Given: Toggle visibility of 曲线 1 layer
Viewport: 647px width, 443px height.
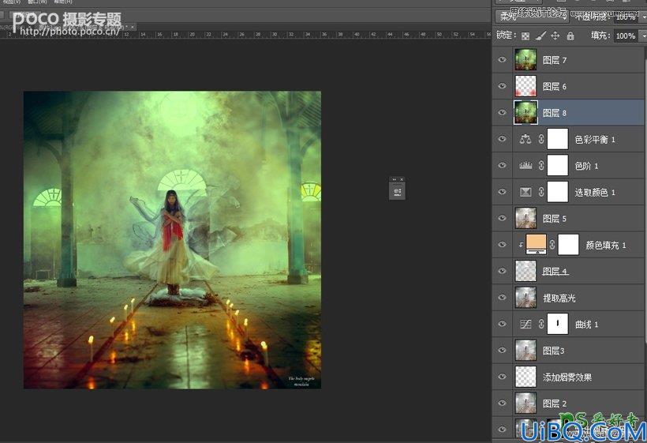Looking at the screenshot, I should point(502,324).
